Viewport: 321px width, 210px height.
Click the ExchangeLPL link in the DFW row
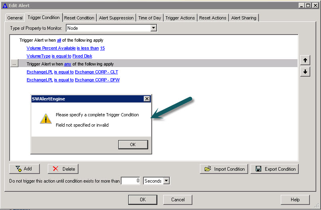coord(40,80)
